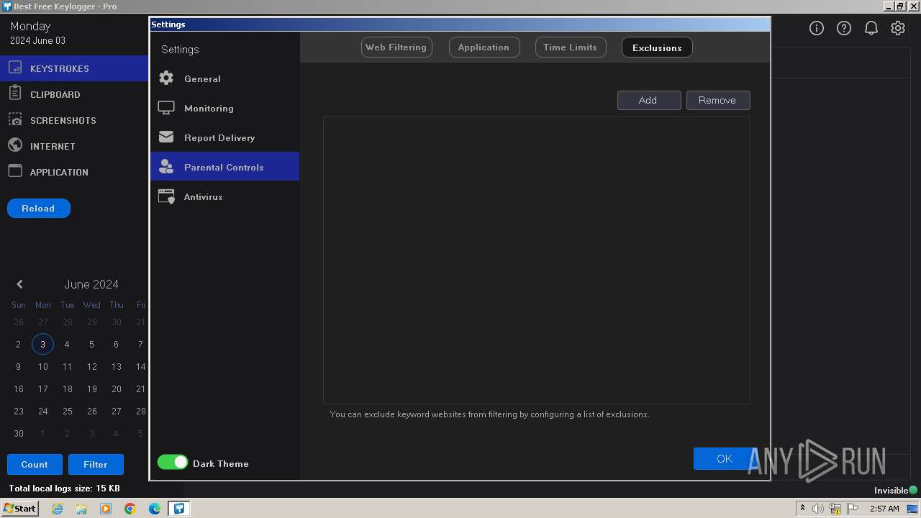This screenshot has height=518, width=921.
Task: Click the Count button
Action: click(35, 464)
